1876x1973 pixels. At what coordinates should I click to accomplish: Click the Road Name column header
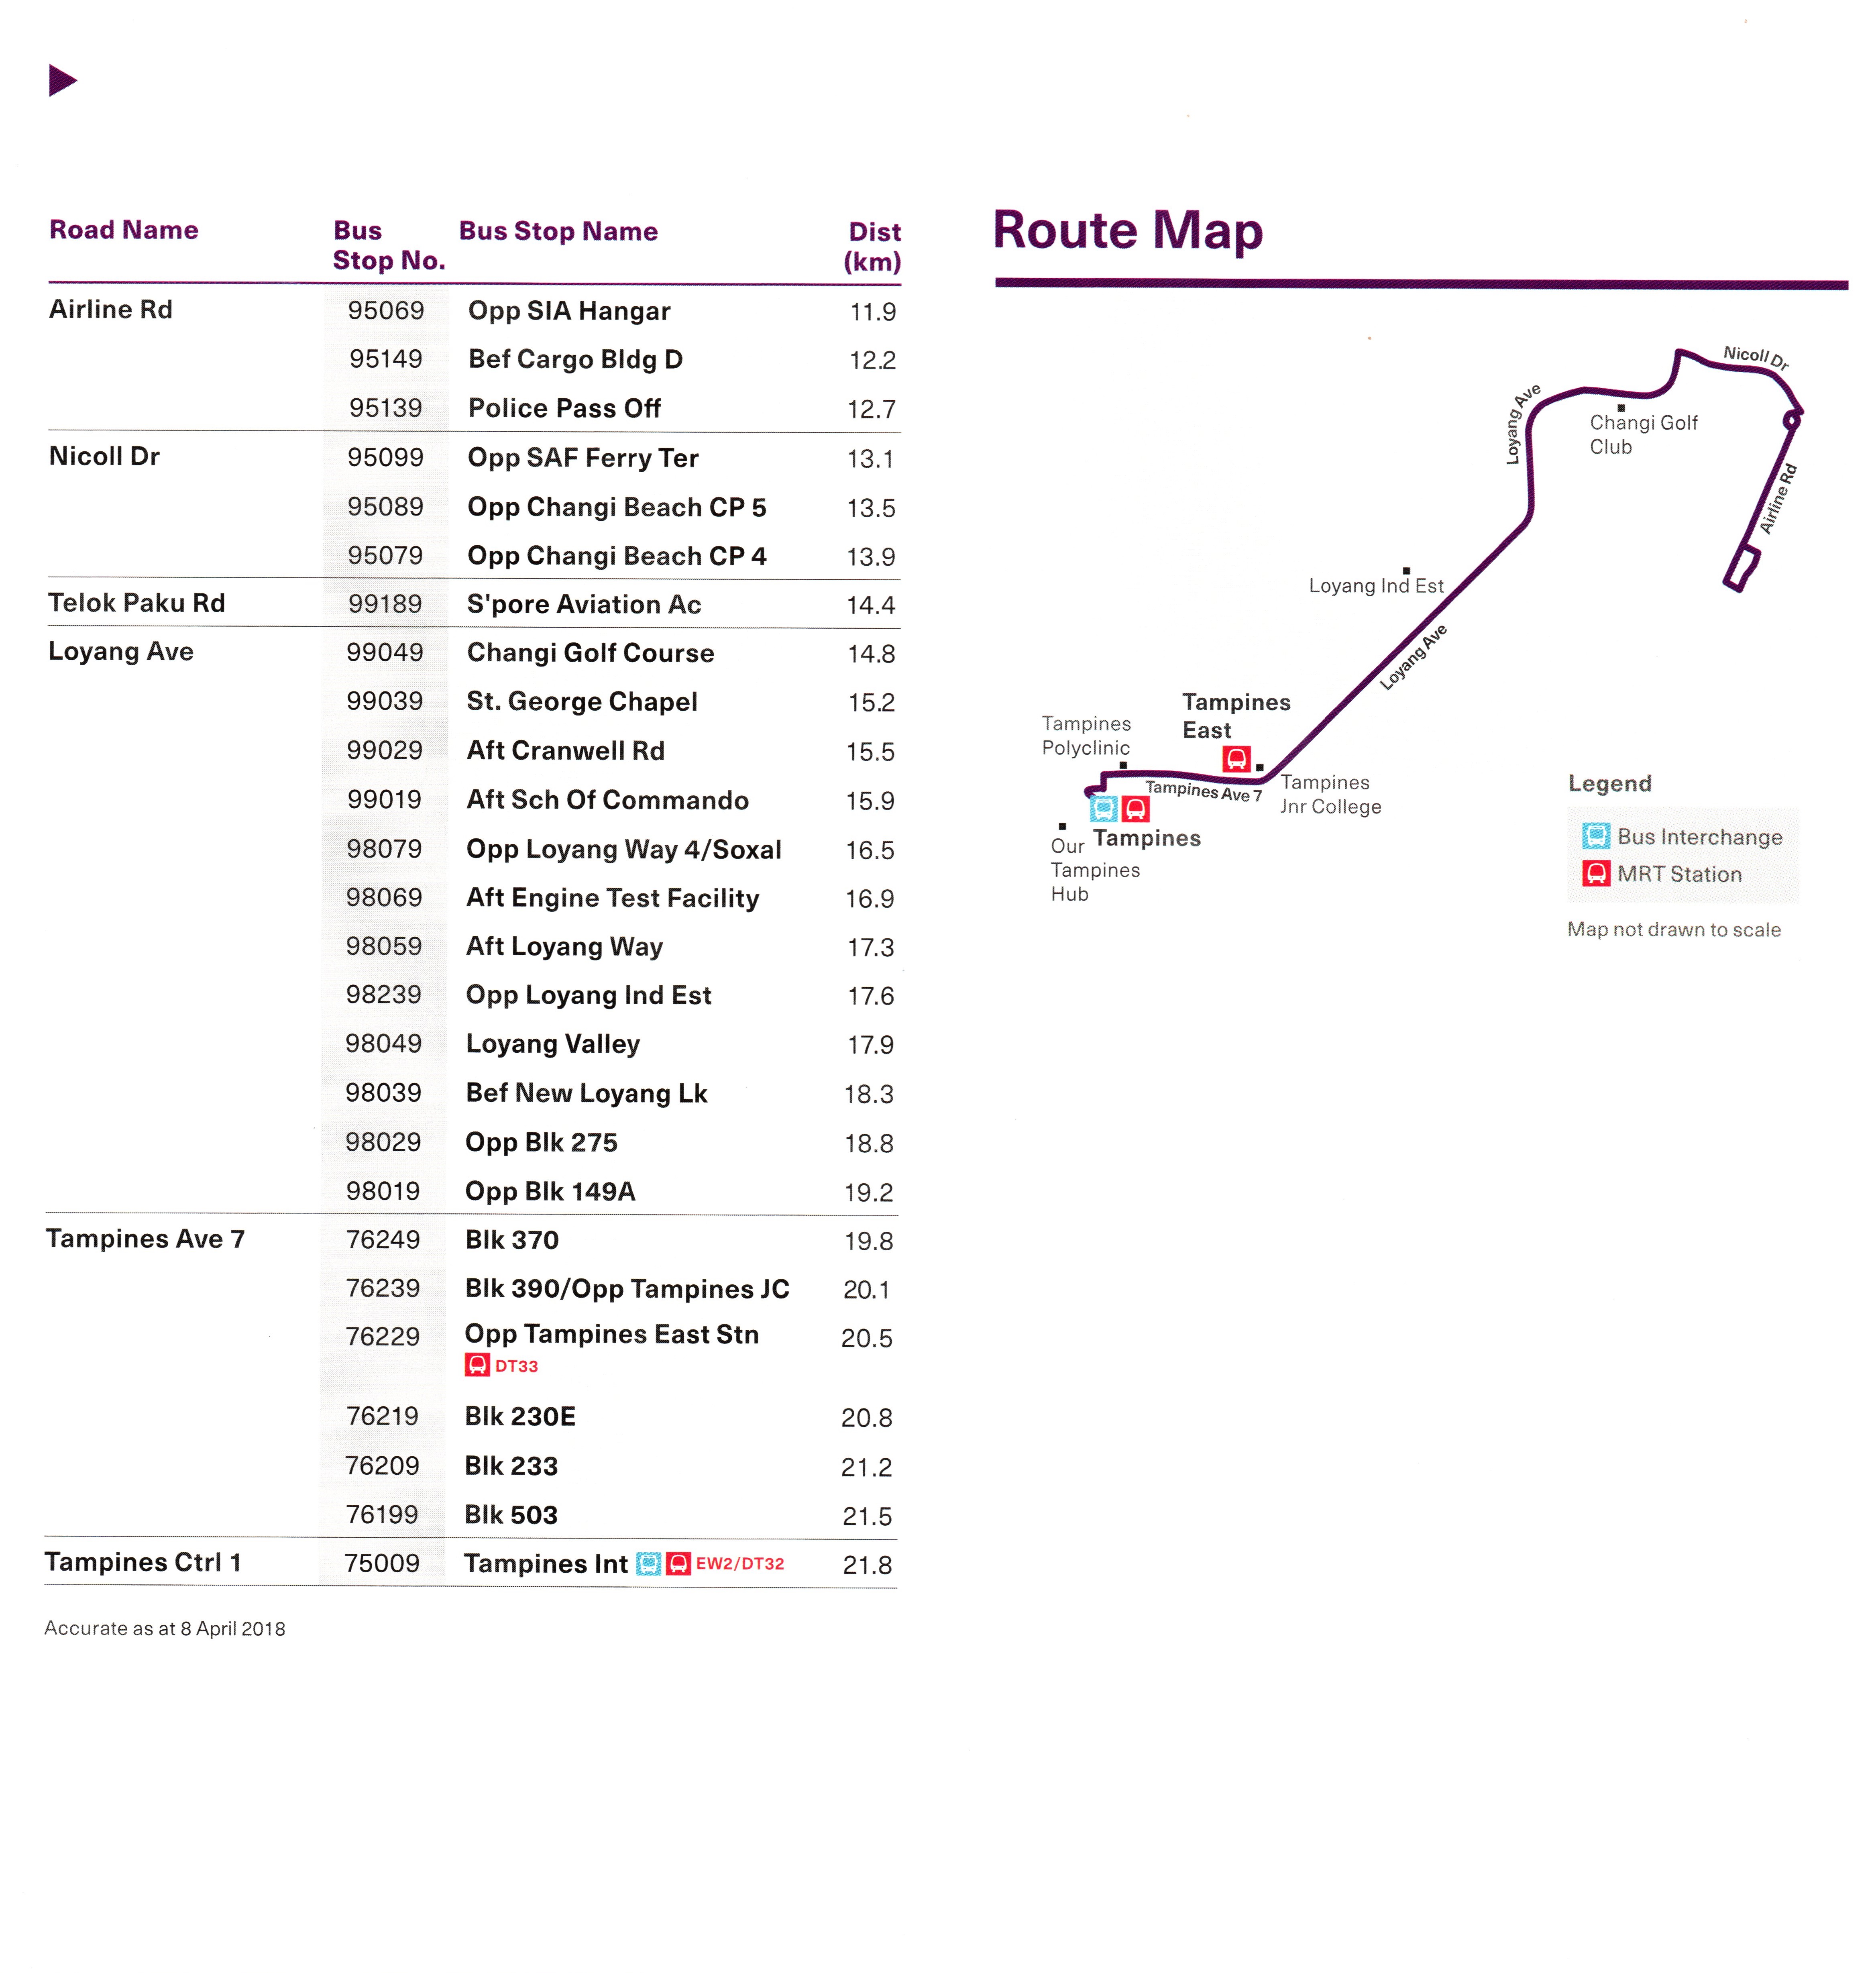tap(124, 230)
